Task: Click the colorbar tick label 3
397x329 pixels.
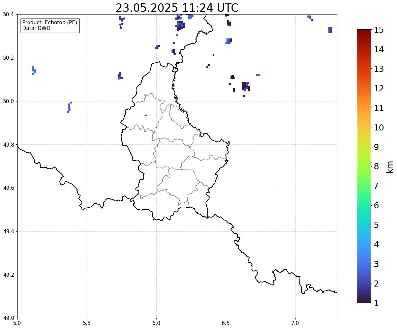Action: [x=376, y=264]
